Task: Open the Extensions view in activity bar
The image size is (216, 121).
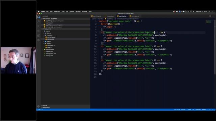Action: pos(38,36)
